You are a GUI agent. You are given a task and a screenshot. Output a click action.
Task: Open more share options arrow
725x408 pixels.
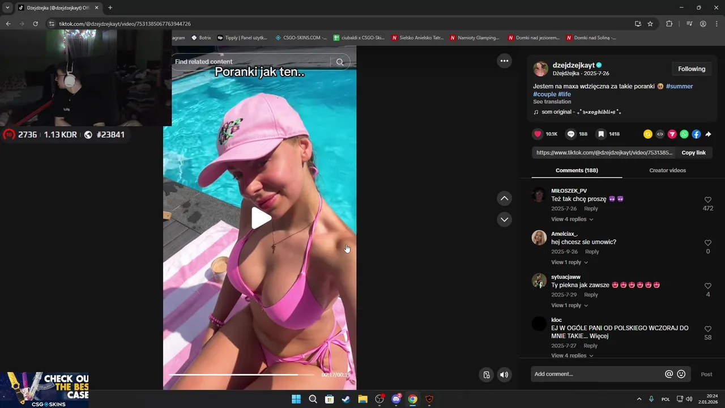(x=708, y=134)
